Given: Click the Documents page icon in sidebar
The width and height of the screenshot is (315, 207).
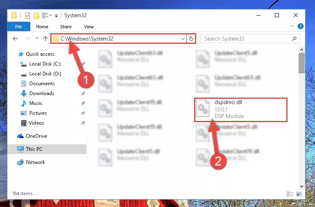Looking at the screenshot, I should click(x=24, y=83).
